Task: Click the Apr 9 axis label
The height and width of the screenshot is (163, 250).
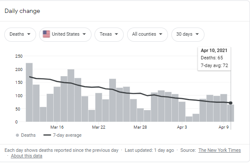Action: [x=223, y=127]
